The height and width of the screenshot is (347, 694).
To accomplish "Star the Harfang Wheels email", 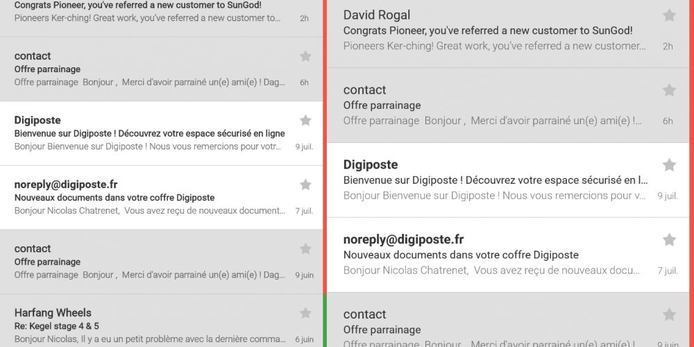I will [305, 314].
